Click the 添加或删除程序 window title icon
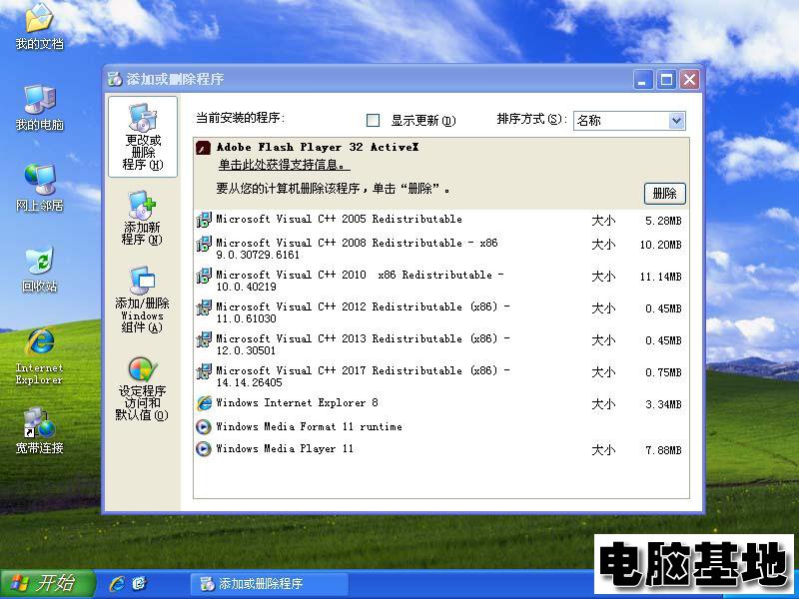 click(115, 79)
